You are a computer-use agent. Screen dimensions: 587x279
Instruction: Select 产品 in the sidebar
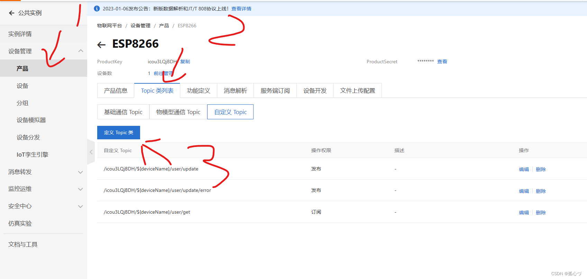44,68
